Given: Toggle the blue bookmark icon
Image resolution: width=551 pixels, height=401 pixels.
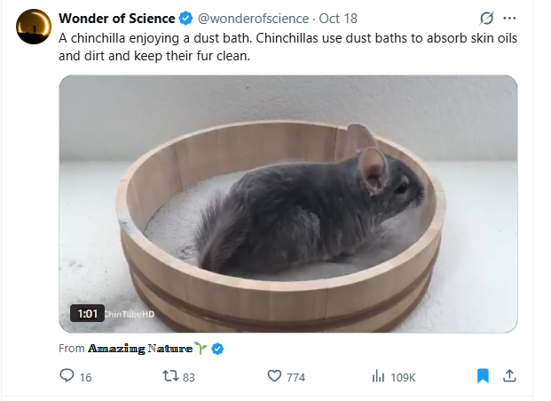Looking at the screenshot, I should 484,375.
